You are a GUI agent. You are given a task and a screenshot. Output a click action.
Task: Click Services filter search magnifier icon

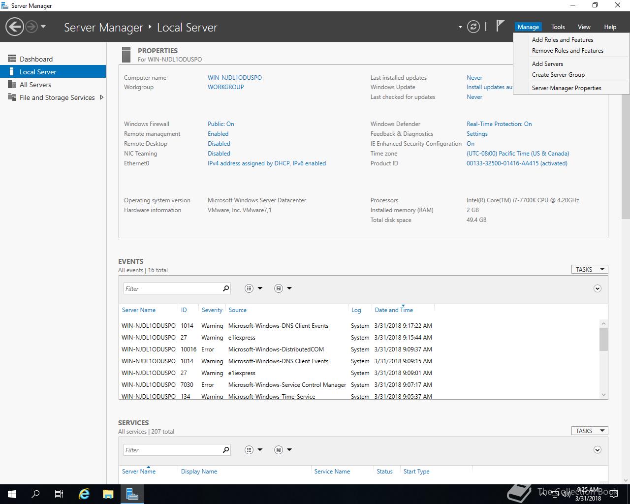(x=226, y=450)
